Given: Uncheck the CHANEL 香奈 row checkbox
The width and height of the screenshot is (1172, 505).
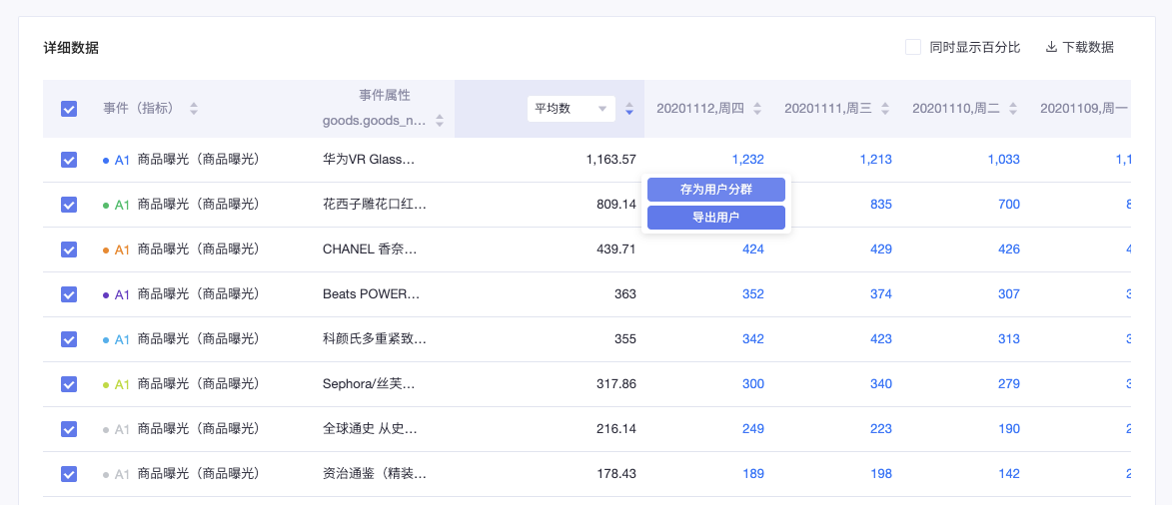Looking at the screenshot, I should click(x=69, y=250).
